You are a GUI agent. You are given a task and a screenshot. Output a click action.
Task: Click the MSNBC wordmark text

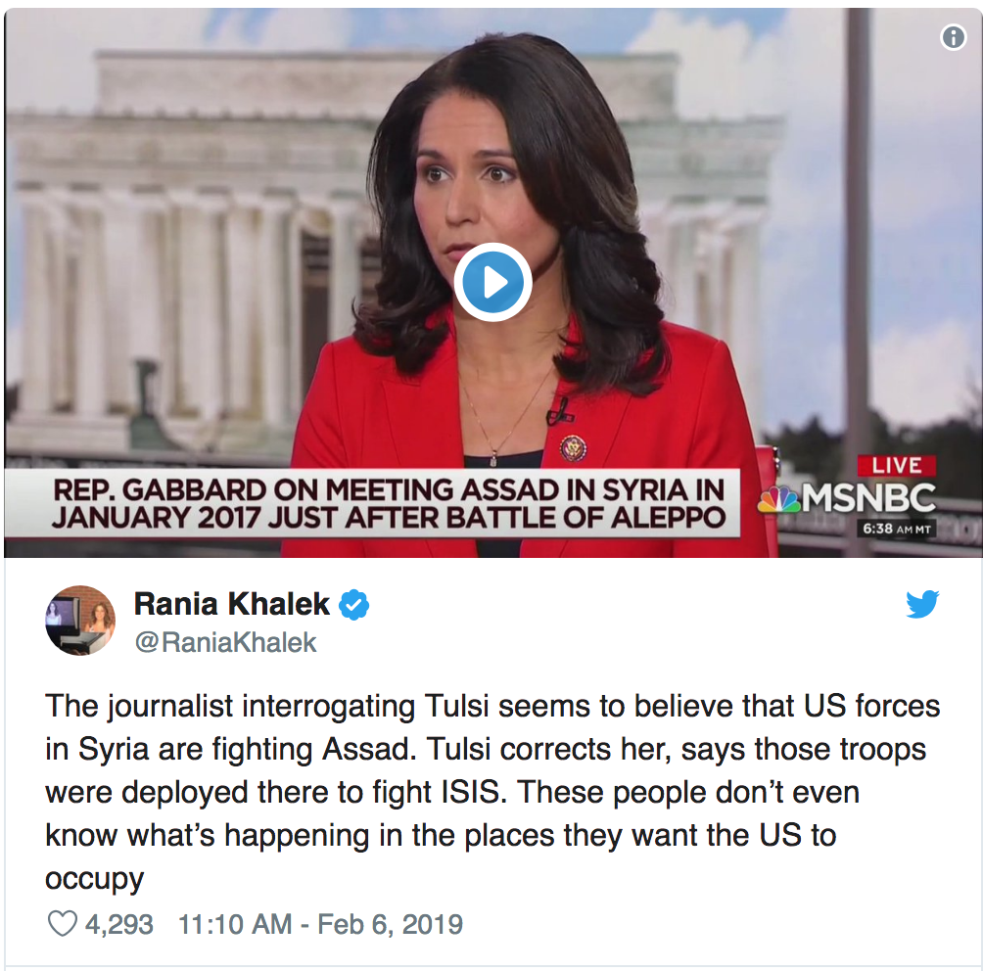pos(868,498)
